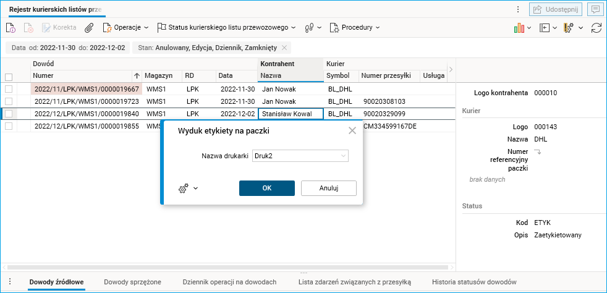
Task: Remove the Stan filter with X
Action: coord(284,48)
